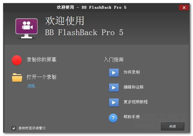This screenshot has width=193, height=136.
Task: Click the 浏览... browse link
Action: [x=33, y=86]
